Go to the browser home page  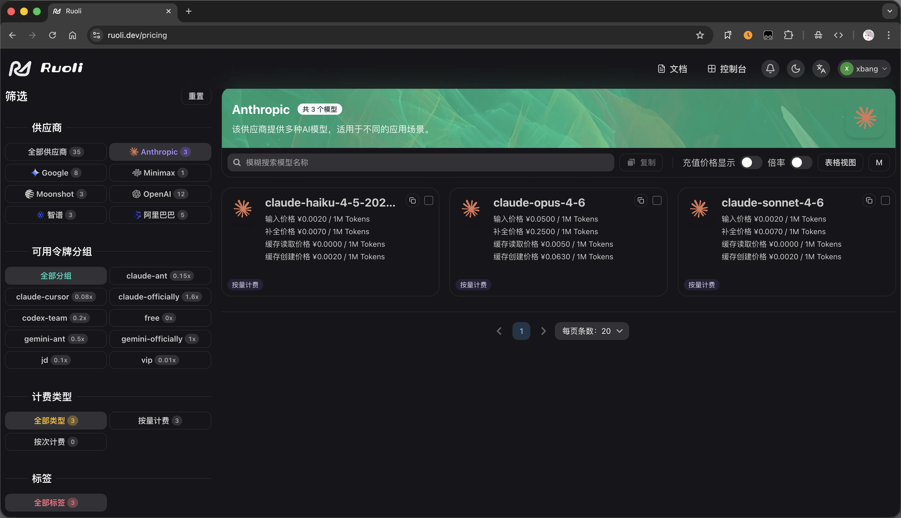73,35
